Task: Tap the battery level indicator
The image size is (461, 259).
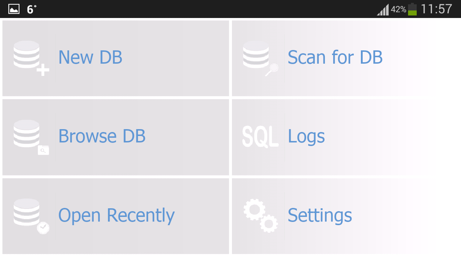Action: (x=412, y=9)
